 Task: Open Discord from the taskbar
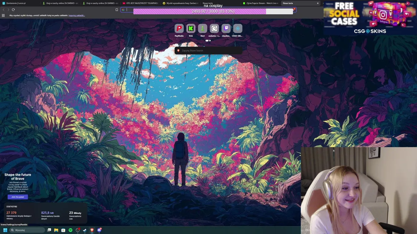99,230
